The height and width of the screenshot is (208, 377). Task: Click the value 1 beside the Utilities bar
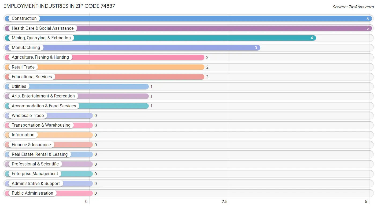pyautogui.click(x=151, y=86)
